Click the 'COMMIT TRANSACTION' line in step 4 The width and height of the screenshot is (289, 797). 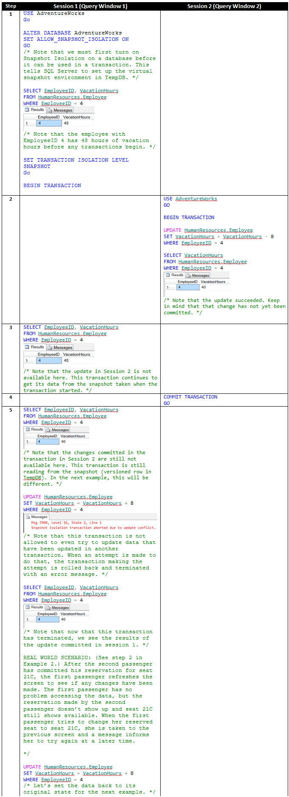coord(190,397)
